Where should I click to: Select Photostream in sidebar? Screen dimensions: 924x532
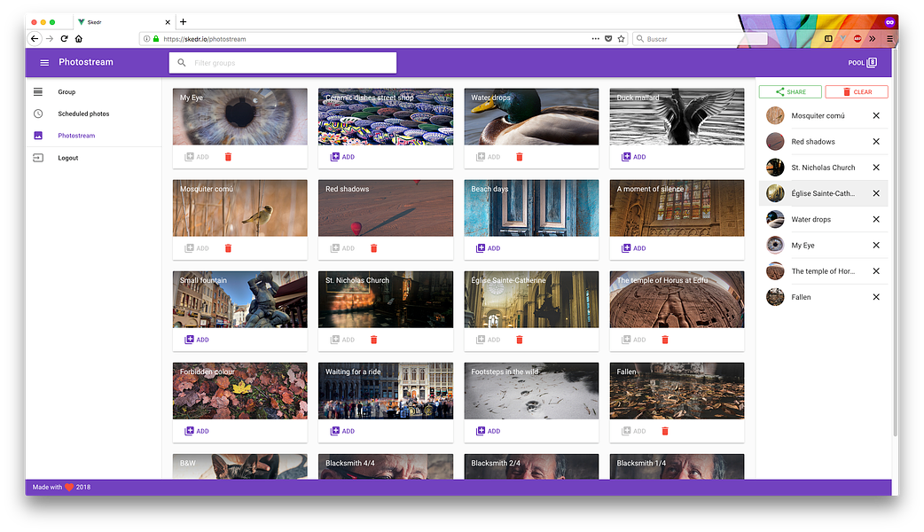(94, 136)
